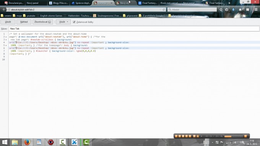The height and width of the screenshot is (146, 260).
Task: Reload the page with the refresh icon
Action: pos(164,10)
